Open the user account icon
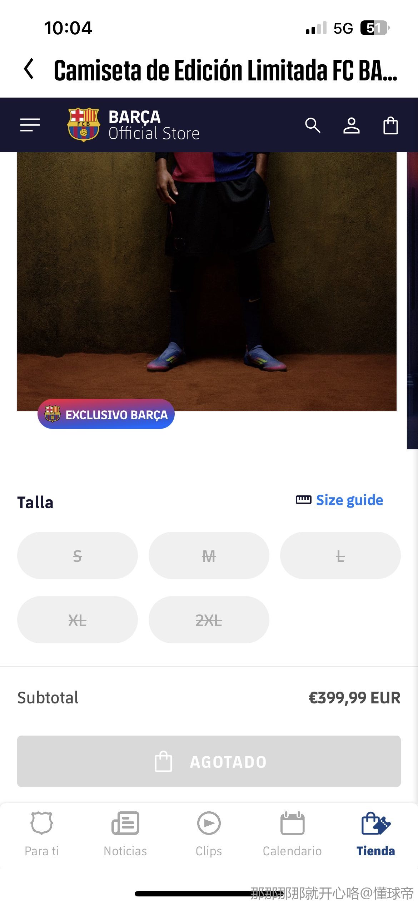Screen dimensions: 418x905 click(352, 125)
